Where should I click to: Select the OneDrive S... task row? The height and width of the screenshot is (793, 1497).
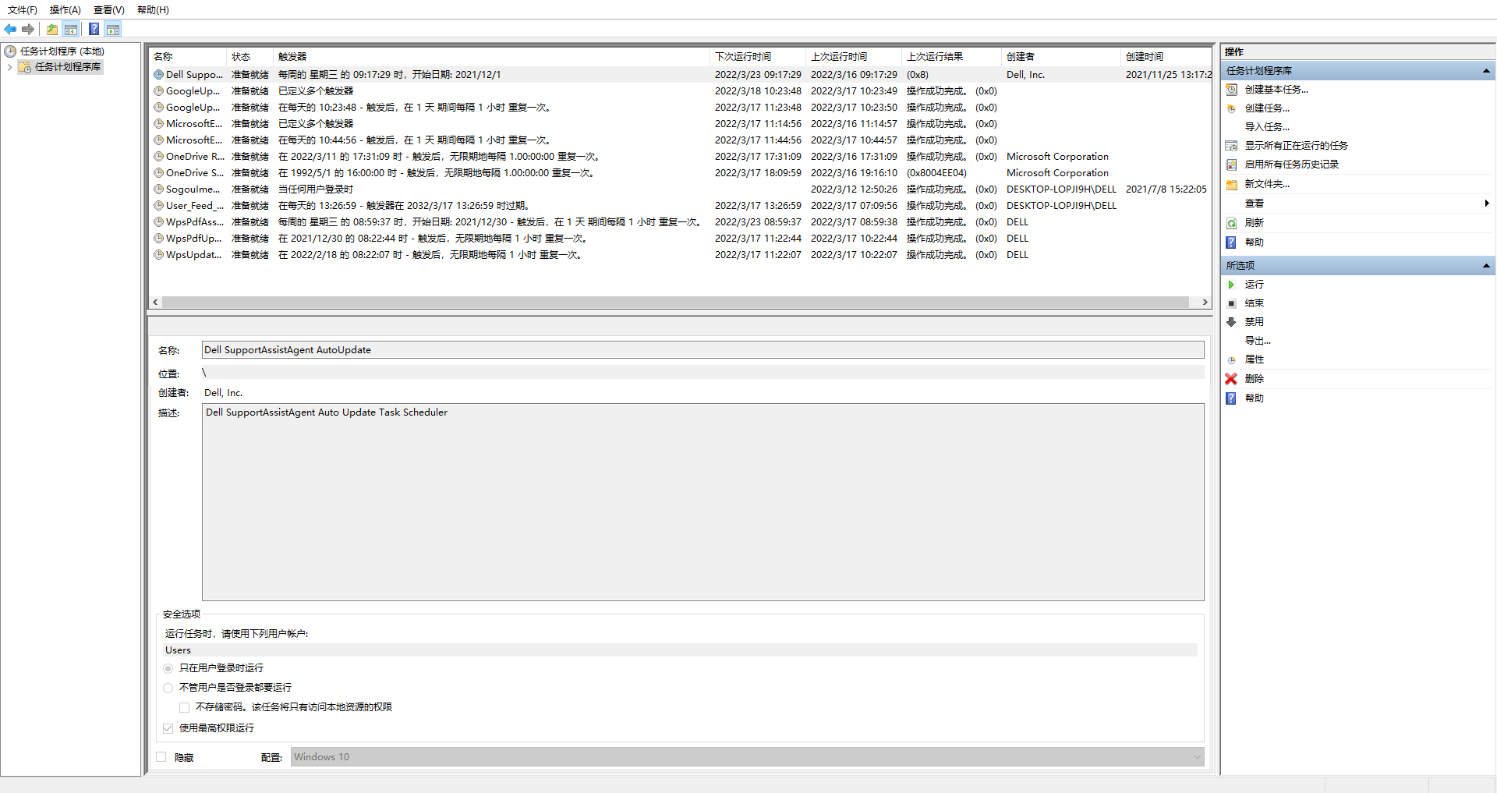pyautogui.click(x=680, y=173)
